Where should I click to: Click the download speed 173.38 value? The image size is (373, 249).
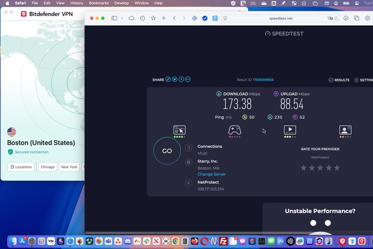(237, 104)
